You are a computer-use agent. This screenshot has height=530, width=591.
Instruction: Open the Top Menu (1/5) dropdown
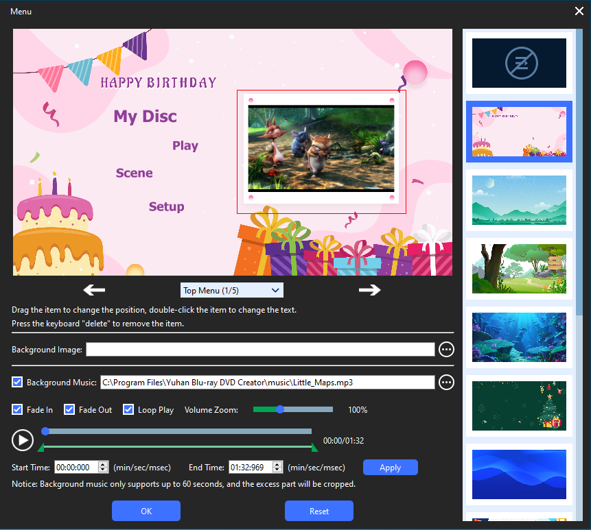pyautogui.click(x=232, y=290)
